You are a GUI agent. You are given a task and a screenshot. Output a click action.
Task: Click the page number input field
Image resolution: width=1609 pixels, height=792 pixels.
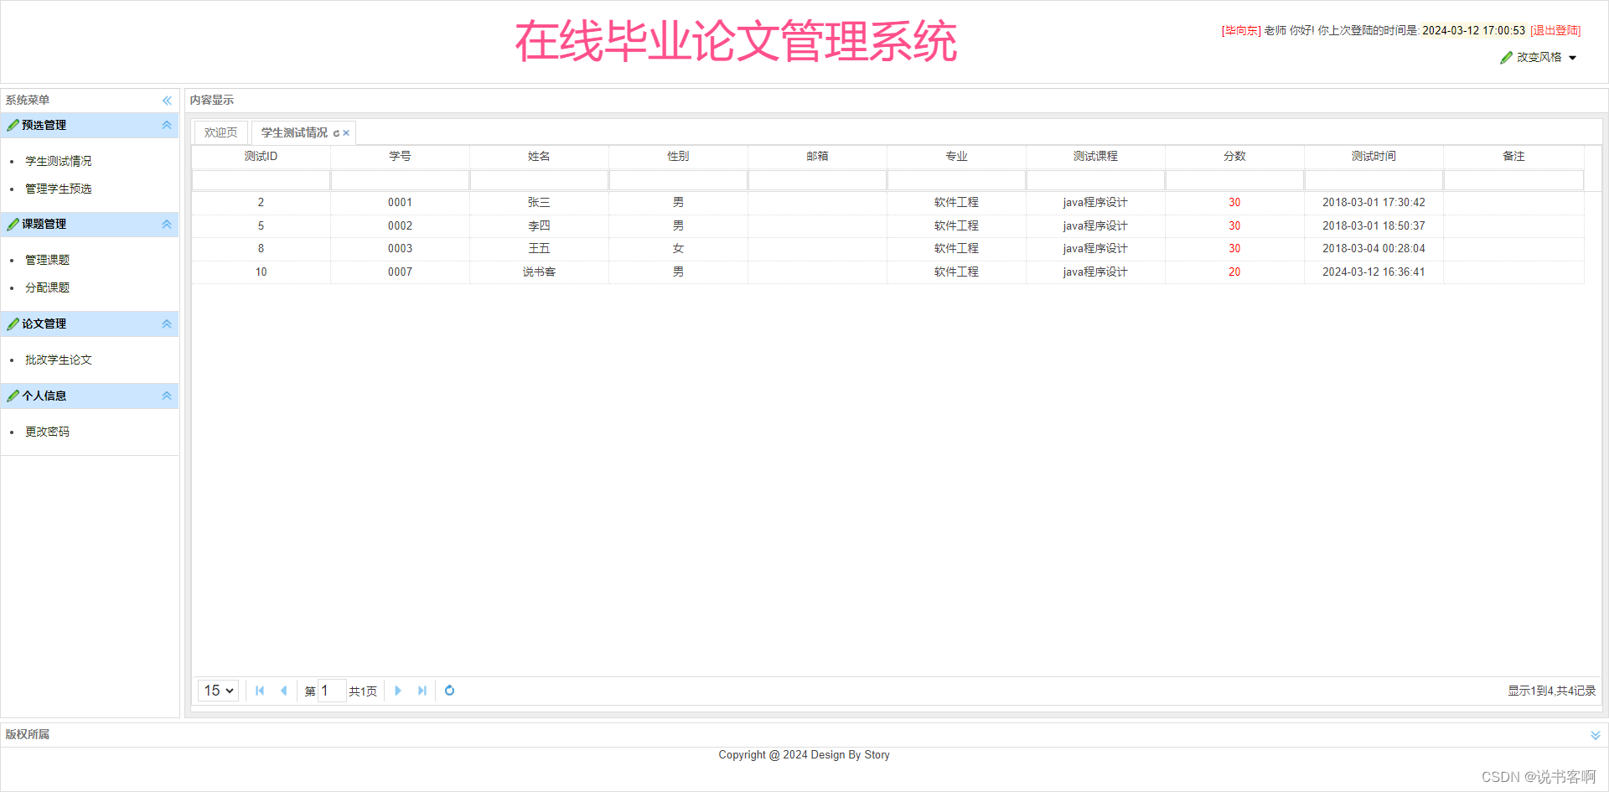pos(332,691)
